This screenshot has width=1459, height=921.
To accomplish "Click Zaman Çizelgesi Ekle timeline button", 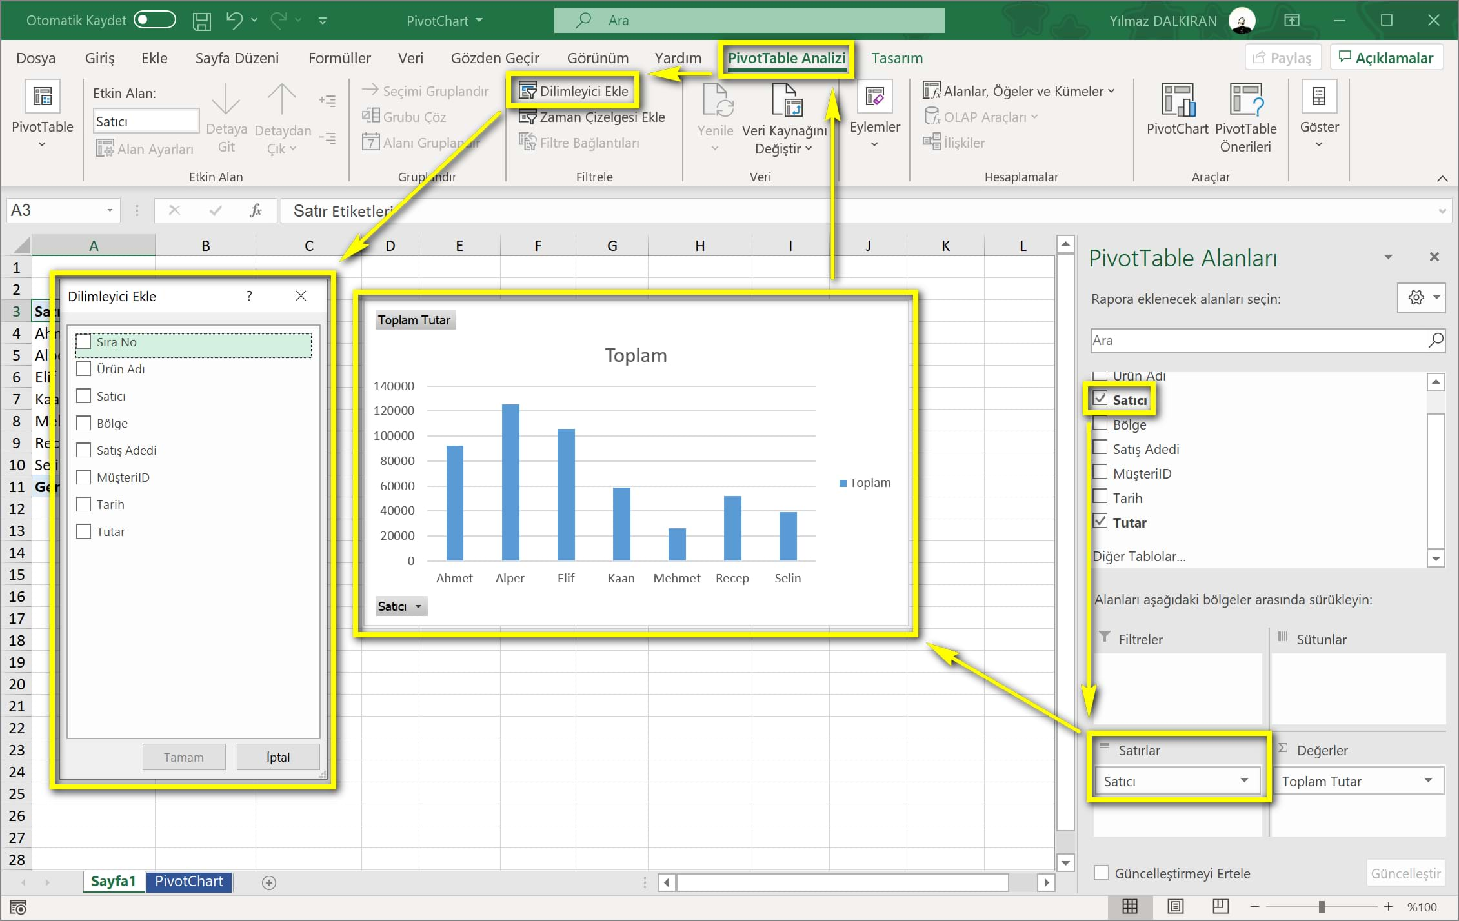I will tap(592, 117).
